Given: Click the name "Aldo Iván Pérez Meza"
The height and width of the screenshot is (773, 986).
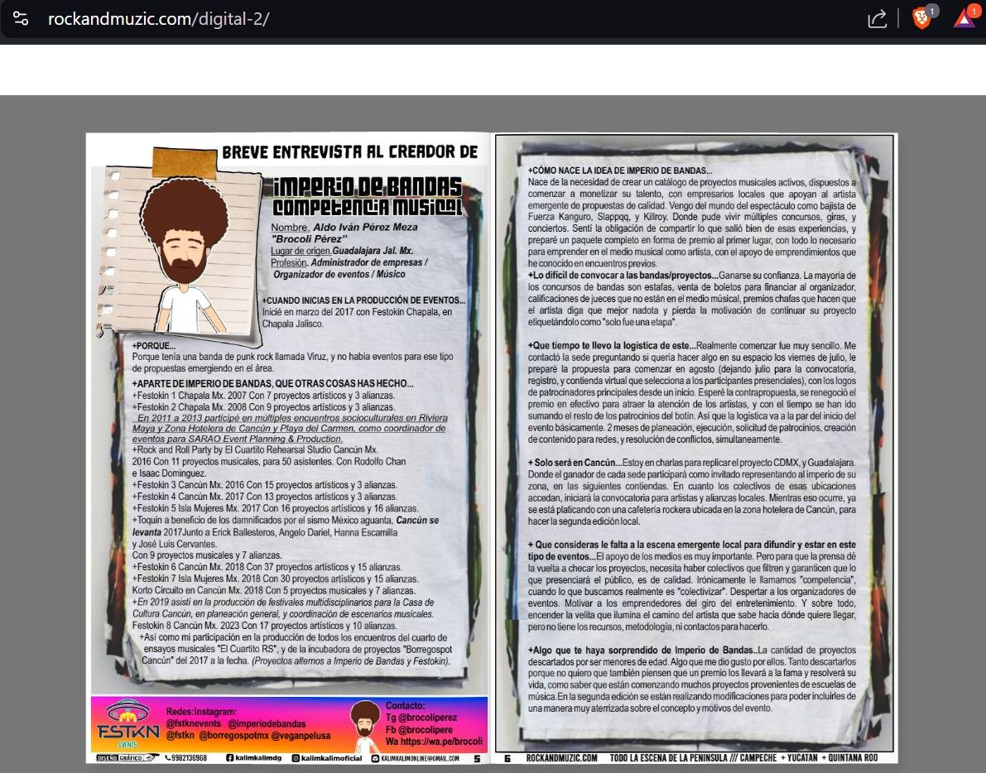Looking at the screenshot, I should [x=365, y=227].
